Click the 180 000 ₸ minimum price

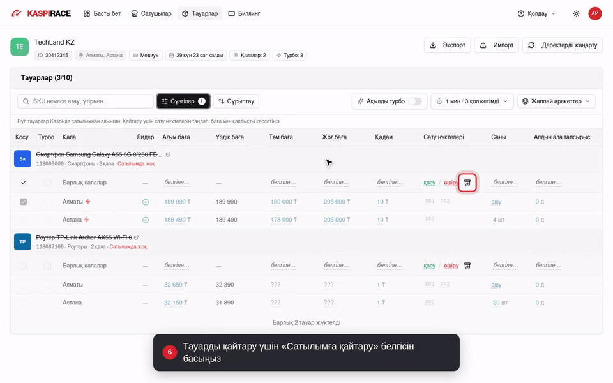pyautogui.click(x=284, y=202)
